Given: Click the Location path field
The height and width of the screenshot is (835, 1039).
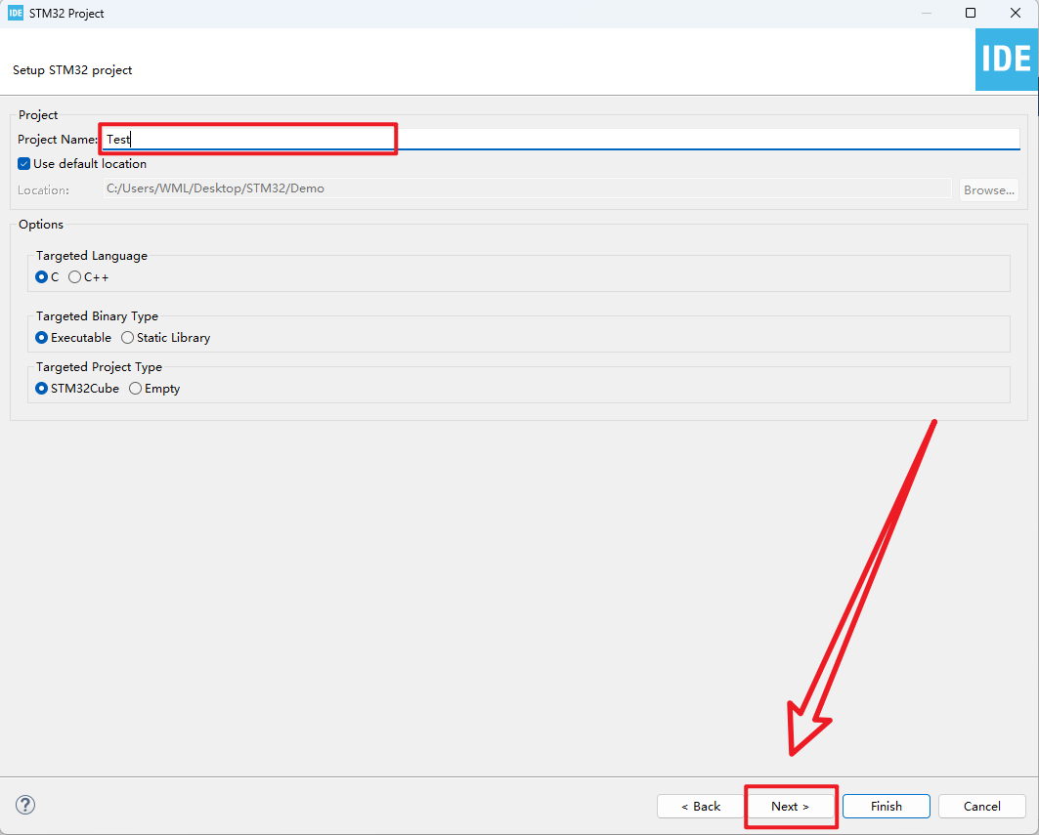Looking at the screenshot, I should coord(527,188).
